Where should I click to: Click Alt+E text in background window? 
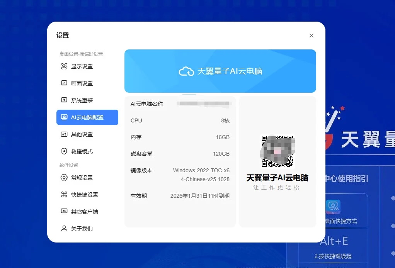(334, 241)
